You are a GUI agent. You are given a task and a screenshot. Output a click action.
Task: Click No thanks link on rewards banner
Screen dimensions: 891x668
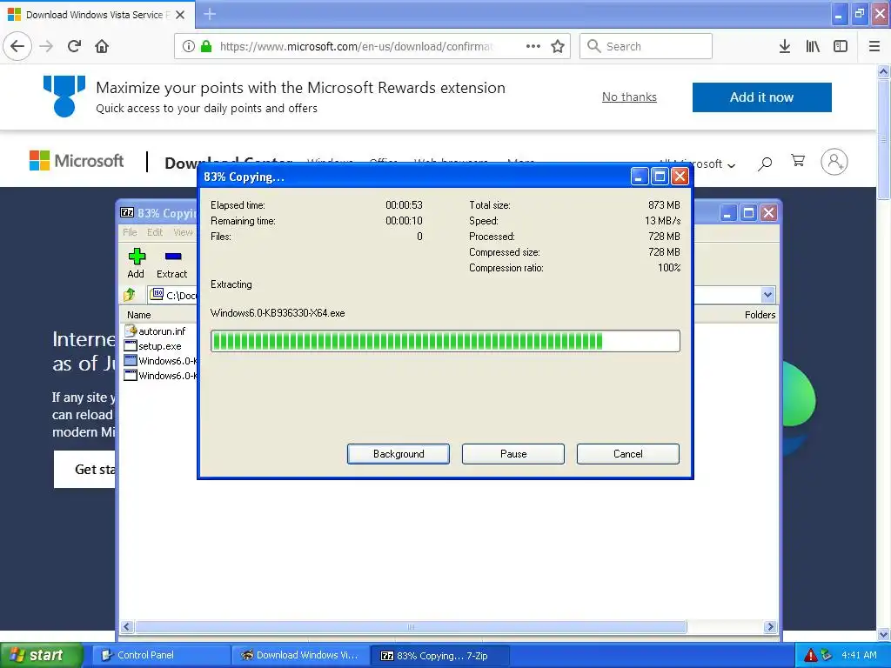pos(629,97)
